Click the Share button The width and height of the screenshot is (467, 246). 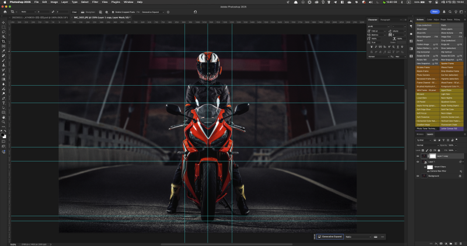tap(435, 11)
